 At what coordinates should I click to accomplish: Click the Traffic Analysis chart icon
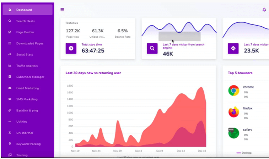tap(10, 66)
